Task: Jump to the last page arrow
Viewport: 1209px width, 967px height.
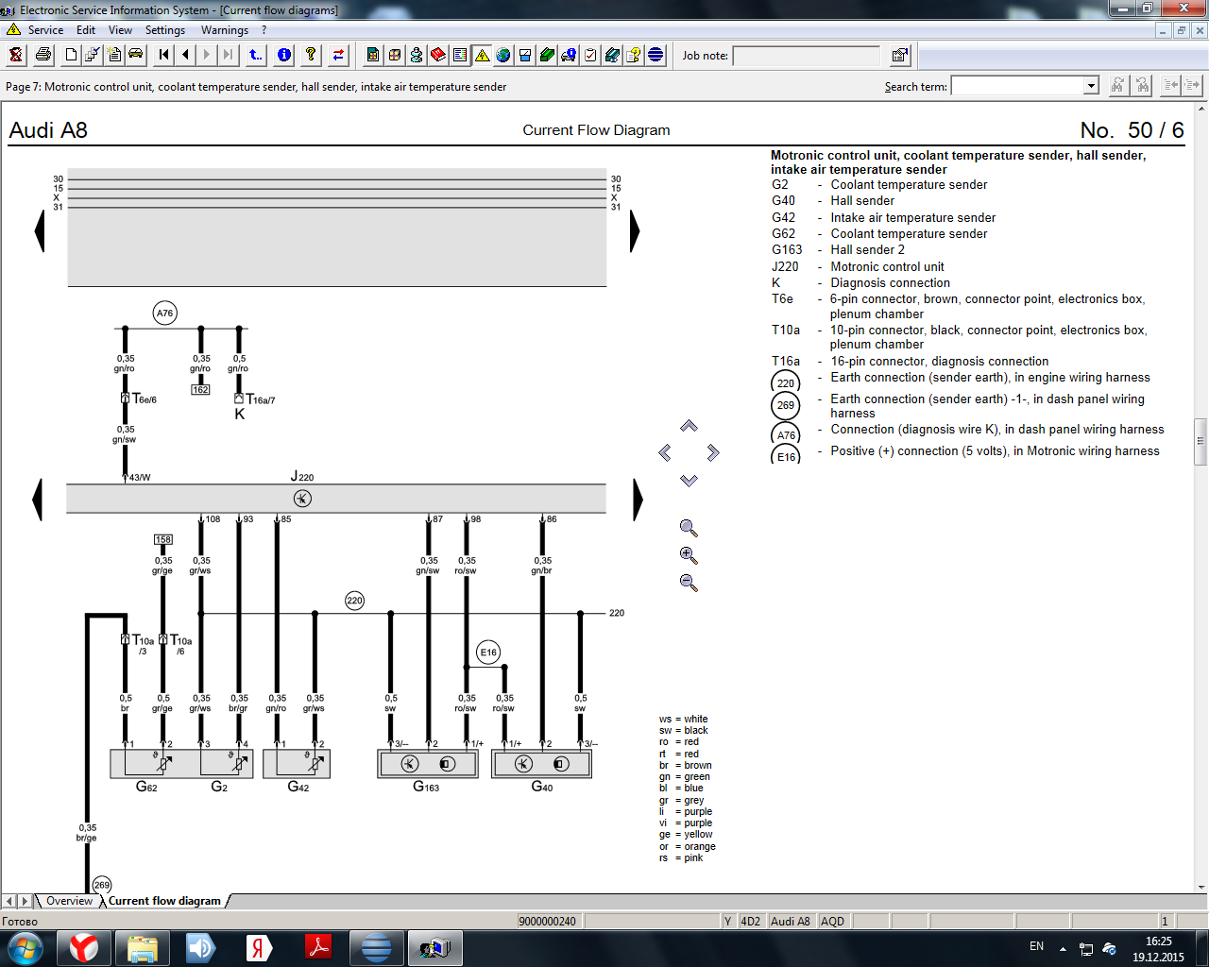Action: point(228,55)
